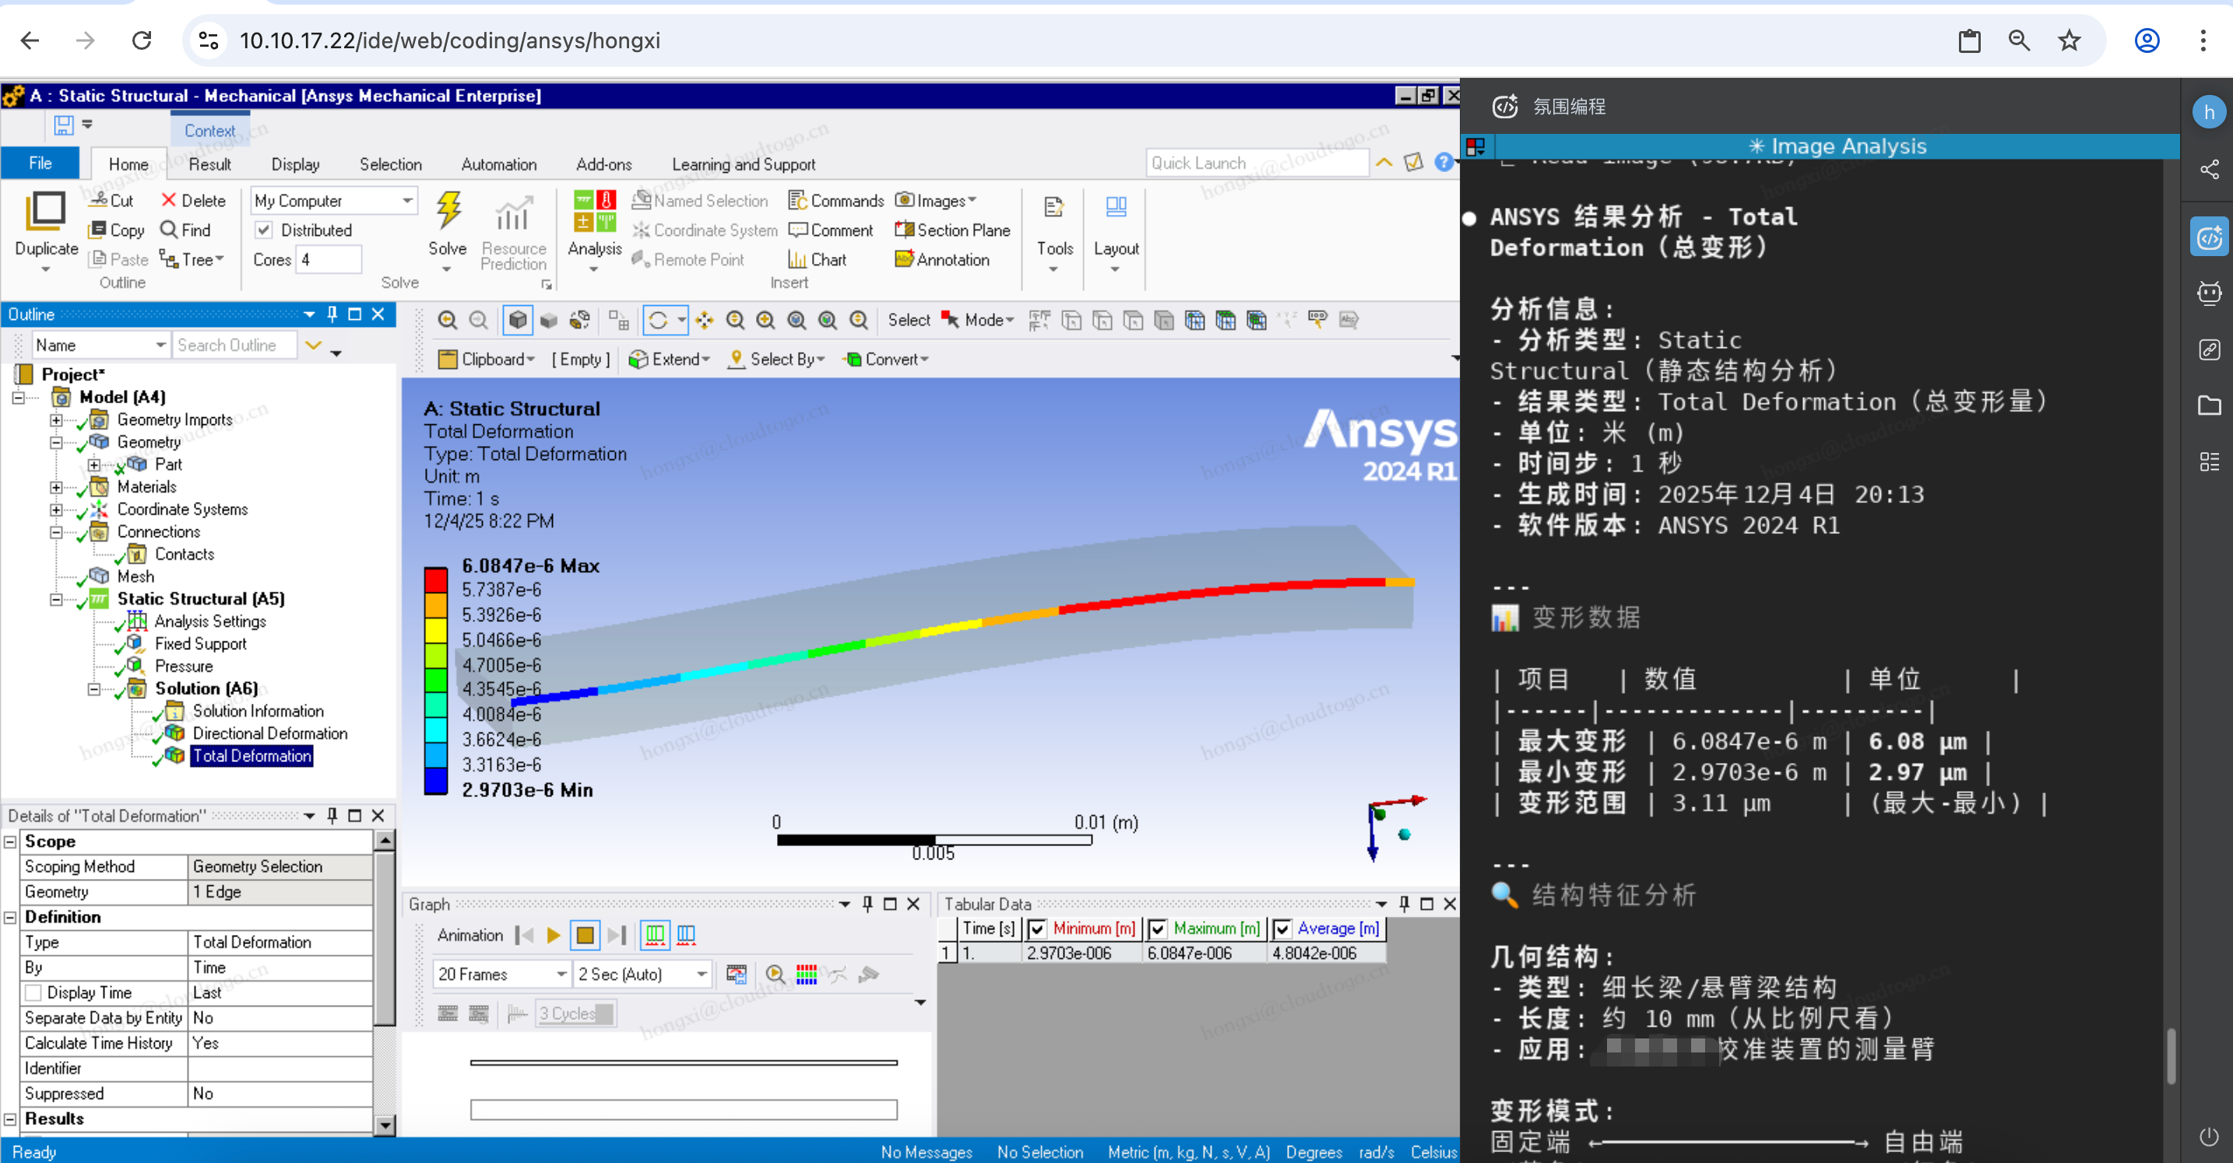Click the Named Selection icon
The width and height of the screenshot is (2233, 1163).
pyautogui.click(x=642, y=200)
